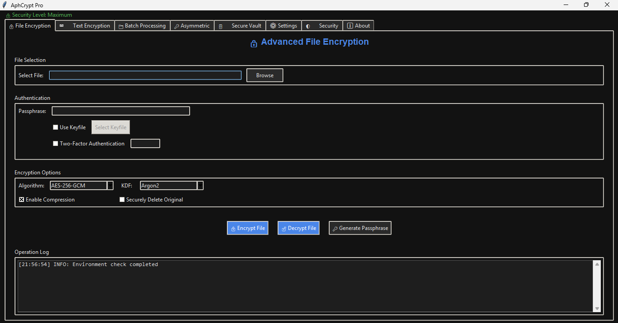Click the lock icon beside Security Level
Image resolution: width=618 pixels, height=323 pixels.
tap(8, 16)
